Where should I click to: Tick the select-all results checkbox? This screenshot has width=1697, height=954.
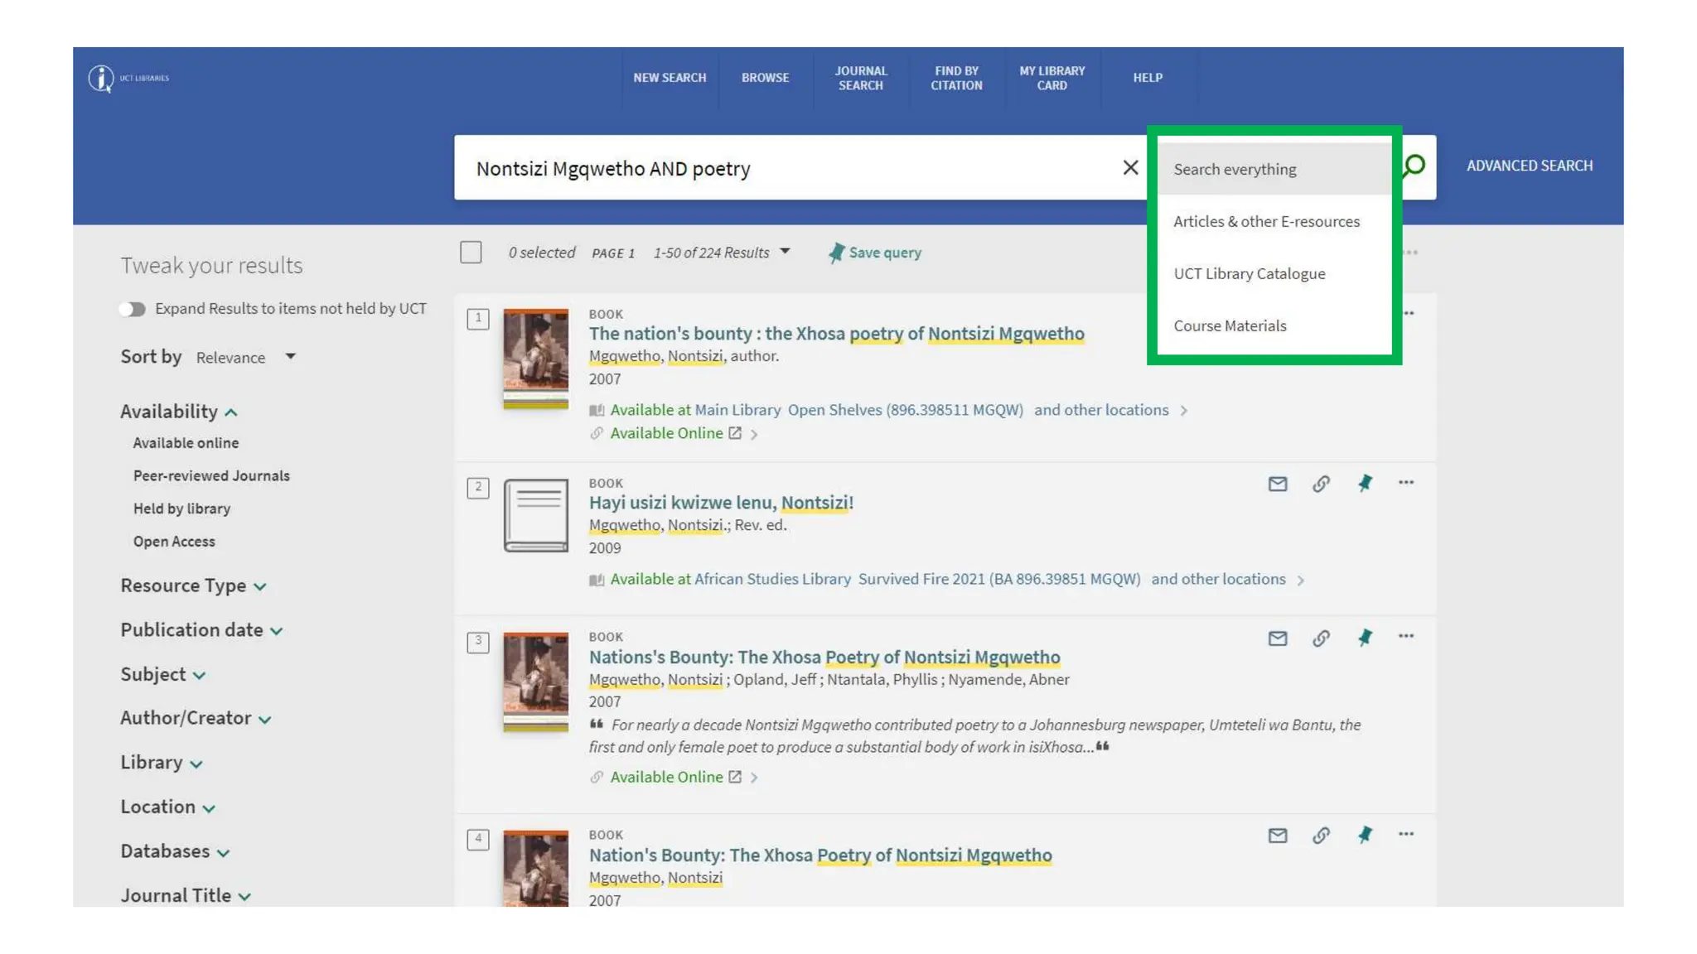[x=471, y=253]
